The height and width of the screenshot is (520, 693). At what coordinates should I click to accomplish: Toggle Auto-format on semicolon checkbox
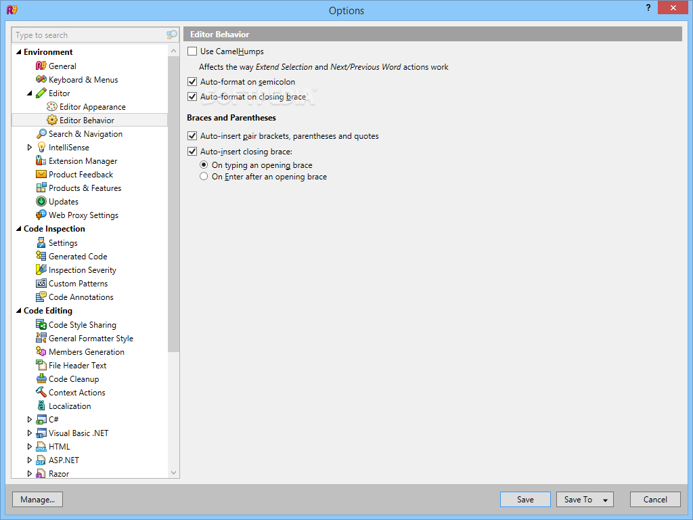point(192,81)
